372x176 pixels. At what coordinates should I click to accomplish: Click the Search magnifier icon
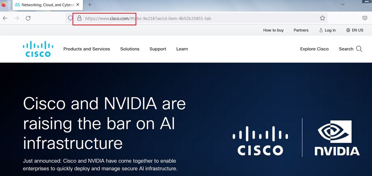click(359, 49)
